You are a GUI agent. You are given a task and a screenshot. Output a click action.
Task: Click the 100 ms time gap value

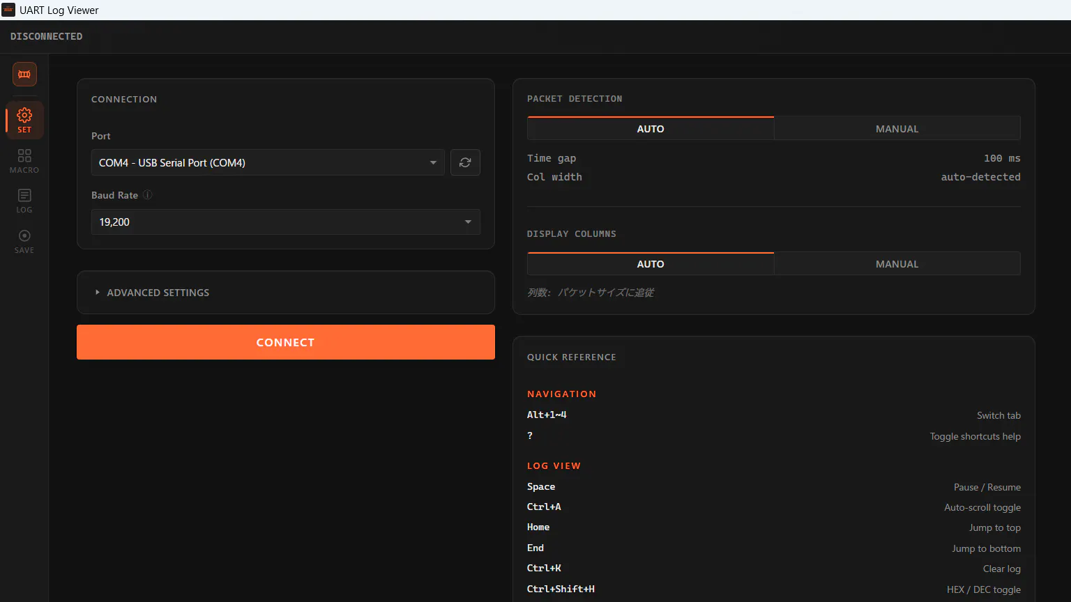tap(1002, 158)
